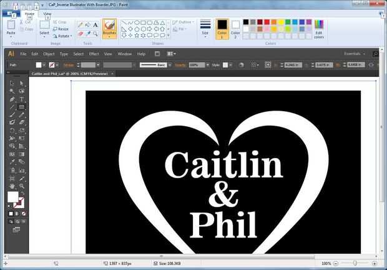Click the Select rectangle button in Paint
Image resolution: width=387 pixels, height=270 pixels.
(44, 25)
